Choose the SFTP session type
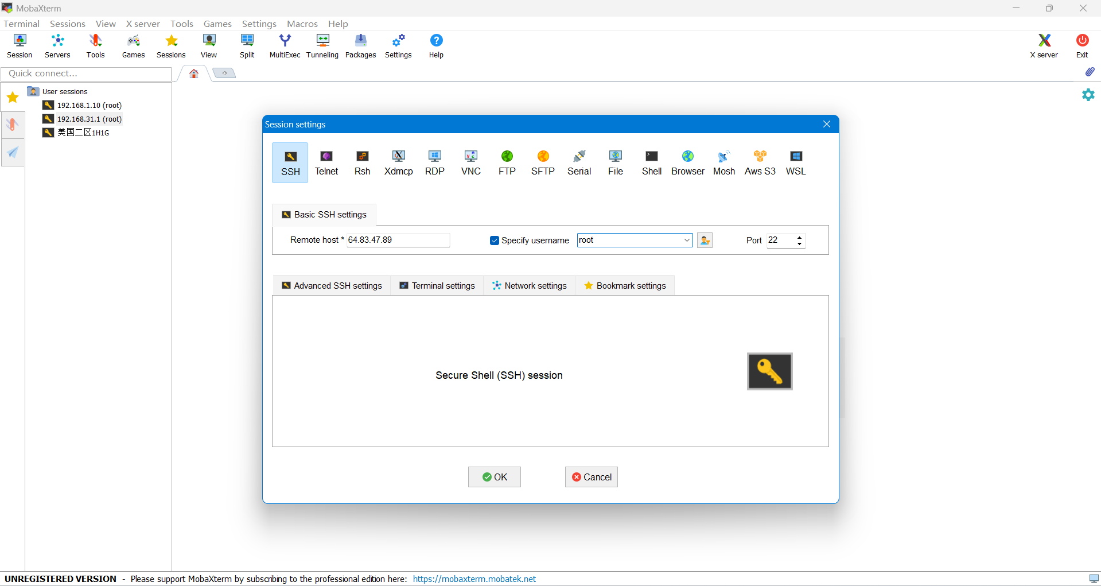1101x586 pixels. point(543,163)
